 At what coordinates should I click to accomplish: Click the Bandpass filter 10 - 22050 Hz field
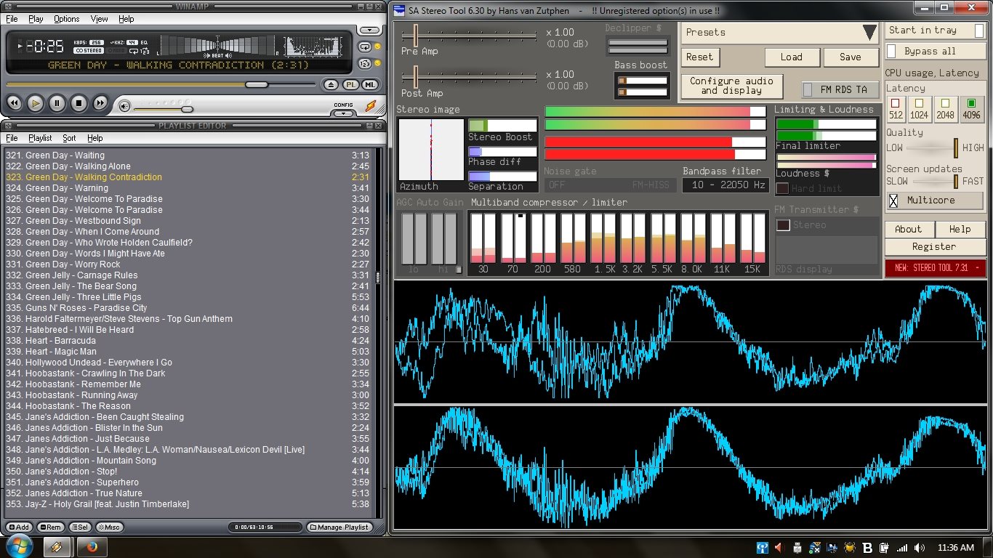[725, 185]
